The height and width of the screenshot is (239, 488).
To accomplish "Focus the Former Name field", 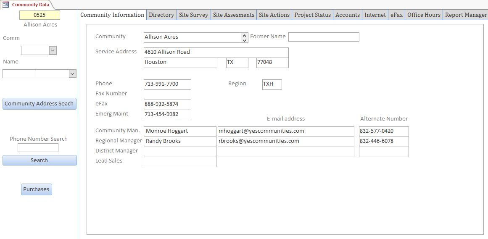I will click(x=324, y=37).
